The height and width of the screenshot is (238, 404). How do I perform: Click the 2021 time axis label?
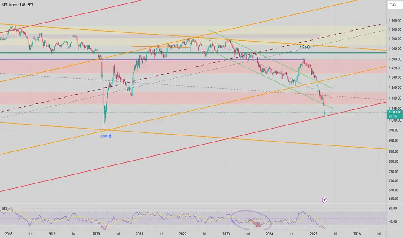[x=140, y=234]
